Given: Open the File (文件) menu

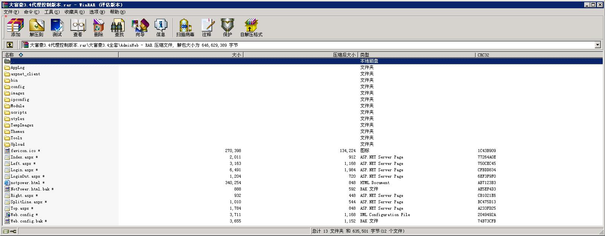Looking at the screenshot, I should pyautogui.click(x=11, y=12).
